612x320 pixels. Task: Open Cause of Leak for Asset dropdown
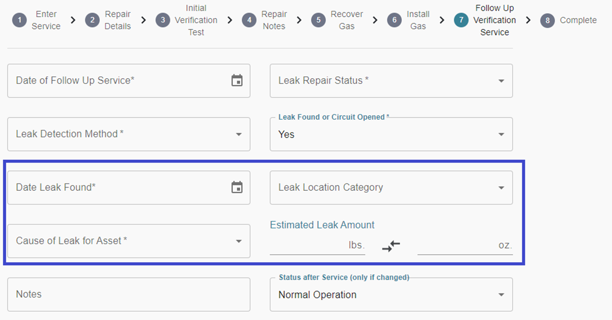[129, 241]
